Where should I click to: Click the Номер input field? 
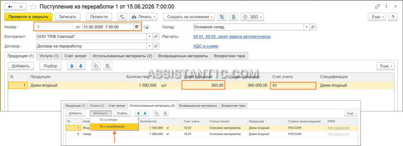point(55,27)
